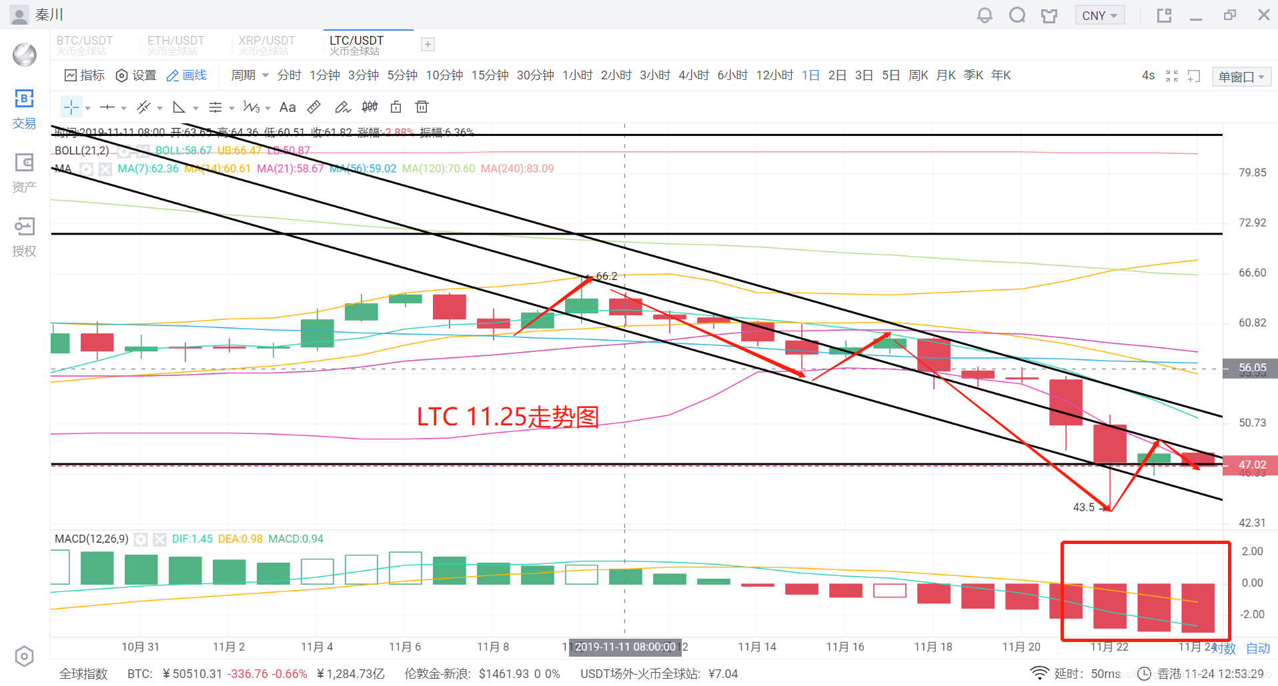Click the user avatar for 秦川
1278x686 pixels.
pyautogui.click(x=20, y=15)
